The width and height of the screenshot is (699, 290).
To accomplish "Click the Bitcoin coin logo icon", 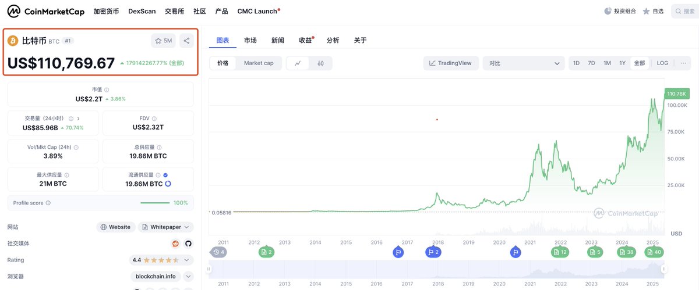I will tap(13, 41).
